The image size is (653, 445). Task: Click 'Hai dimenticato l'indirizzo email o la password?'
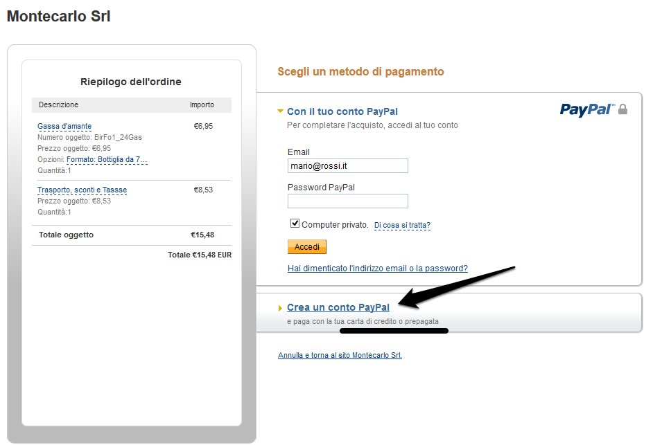[x=377, y=269]
